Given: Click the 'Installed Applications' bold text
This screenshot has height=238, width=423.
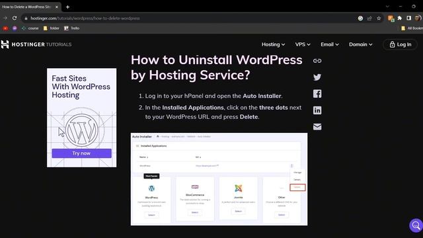Looking at the screenshot, I should click(x=193, y=107).
